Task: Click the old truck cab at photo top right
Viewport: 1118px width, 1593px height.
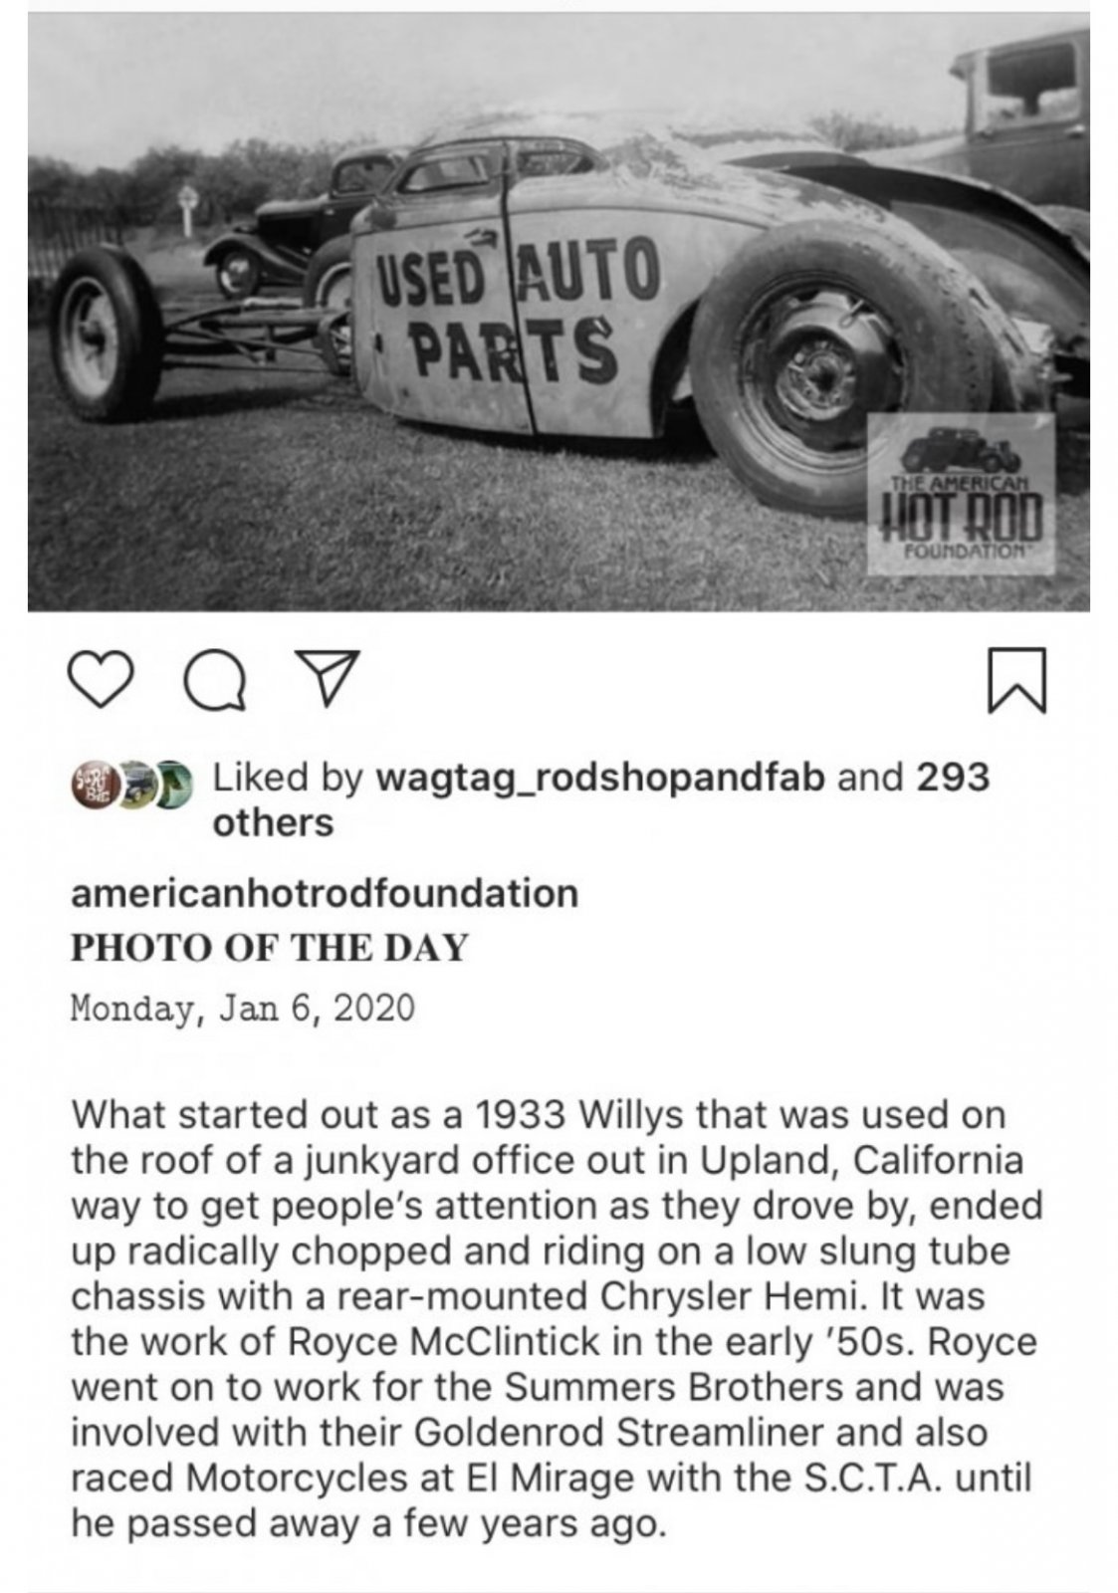Action: (1015, 110)
